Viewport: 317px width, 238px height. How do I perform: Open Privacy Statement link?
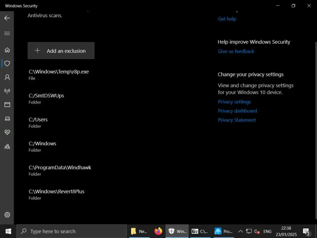237,120
